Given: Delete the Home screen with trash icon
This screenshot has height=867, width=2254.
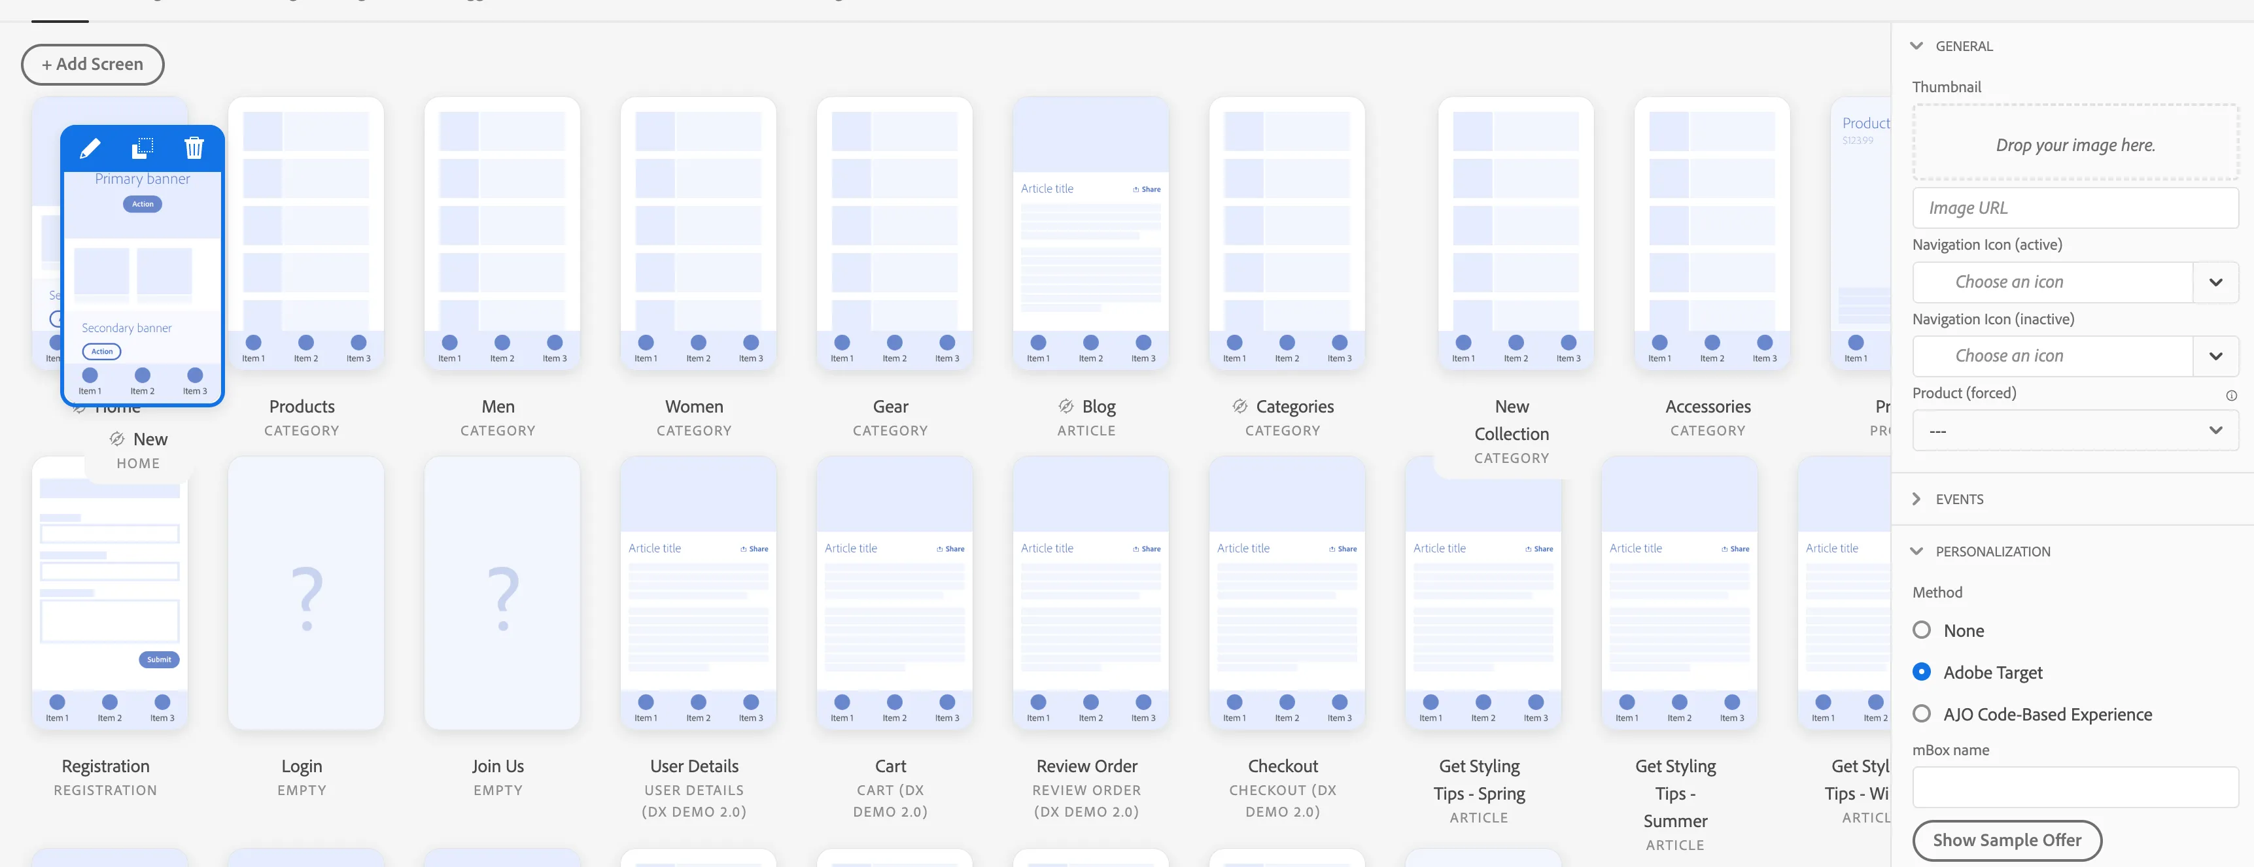Looking at the screenshot, I should coord(194,148).
